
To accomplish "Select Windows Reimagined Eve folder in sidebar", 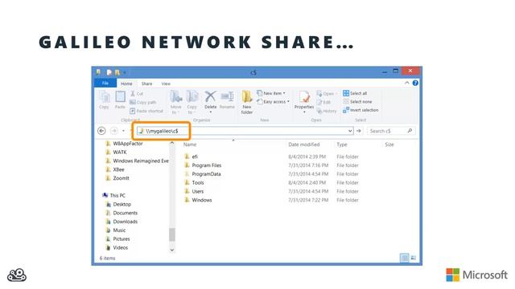I will click(137, 161).
